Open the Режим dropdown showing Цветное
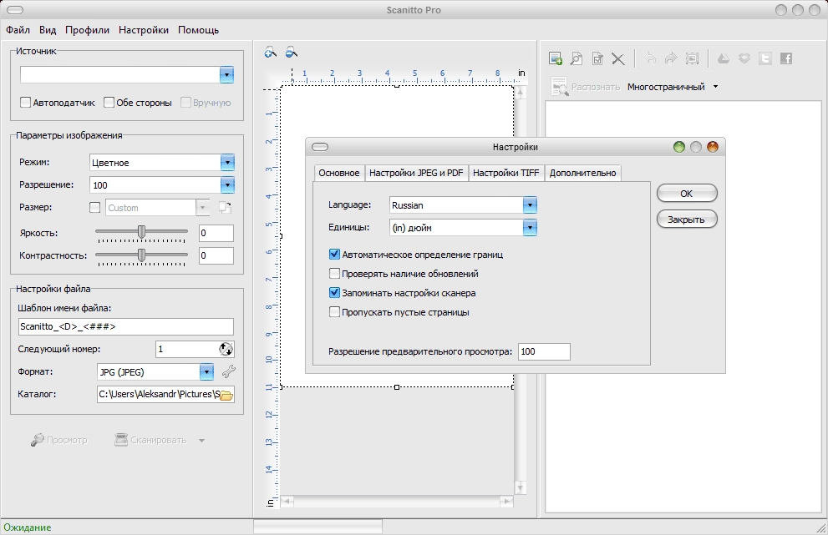The image size is (828, 535). click(227, 163)
